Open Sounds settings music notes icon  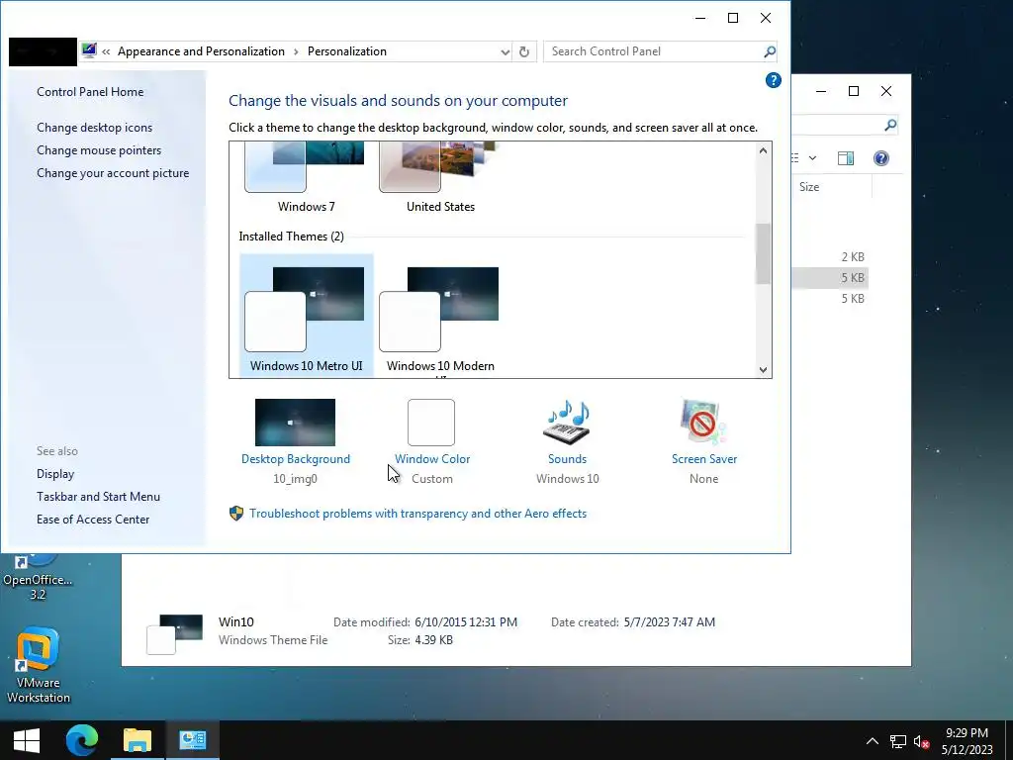point(567,422)
